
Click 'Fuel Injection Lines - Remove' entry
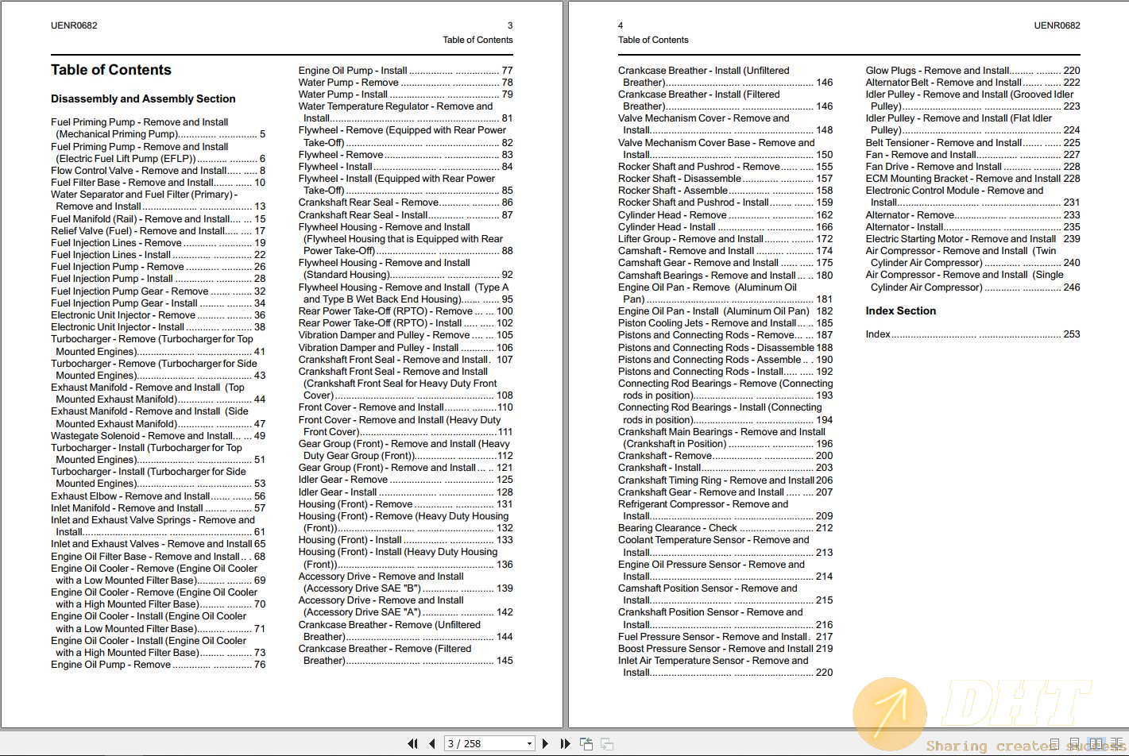[158, 242]
